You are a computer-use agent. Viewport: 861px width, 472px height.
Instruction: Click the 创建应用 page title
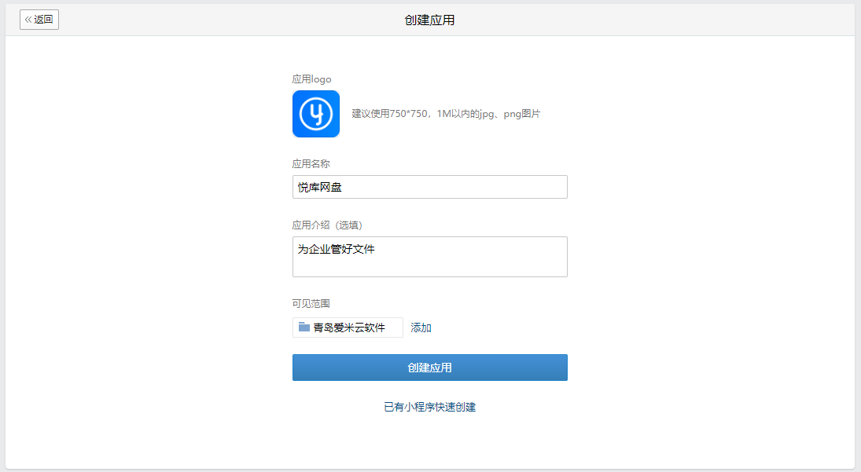pyautogui.click(x=429, y=20)
